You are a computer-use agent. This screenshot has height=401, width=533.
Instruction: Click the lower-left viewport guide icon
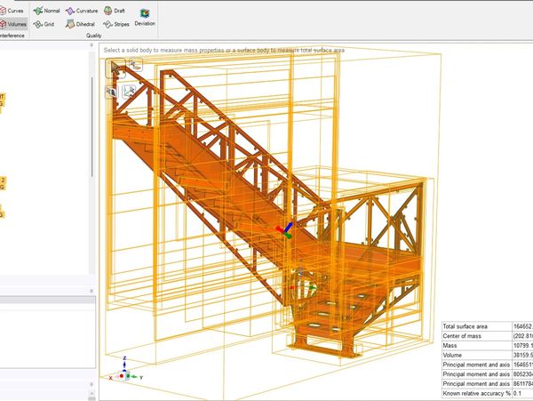click(111, 91)
